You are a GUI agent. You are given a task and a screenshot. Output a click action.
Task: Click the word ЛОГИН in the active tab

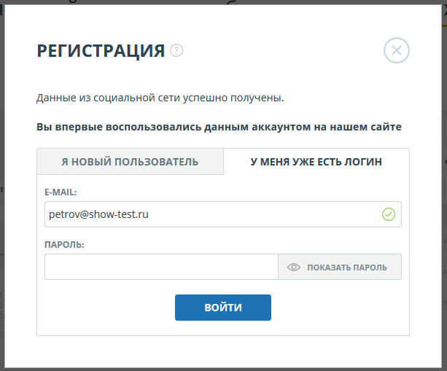point(365,162)
